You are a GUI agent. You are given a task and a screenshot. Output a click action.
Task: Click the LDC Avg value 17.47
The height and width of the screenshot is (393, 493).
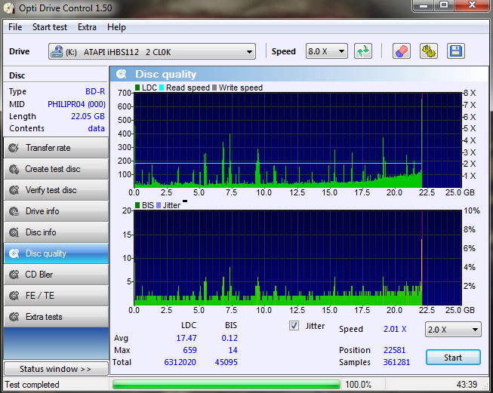click(186, 338)
